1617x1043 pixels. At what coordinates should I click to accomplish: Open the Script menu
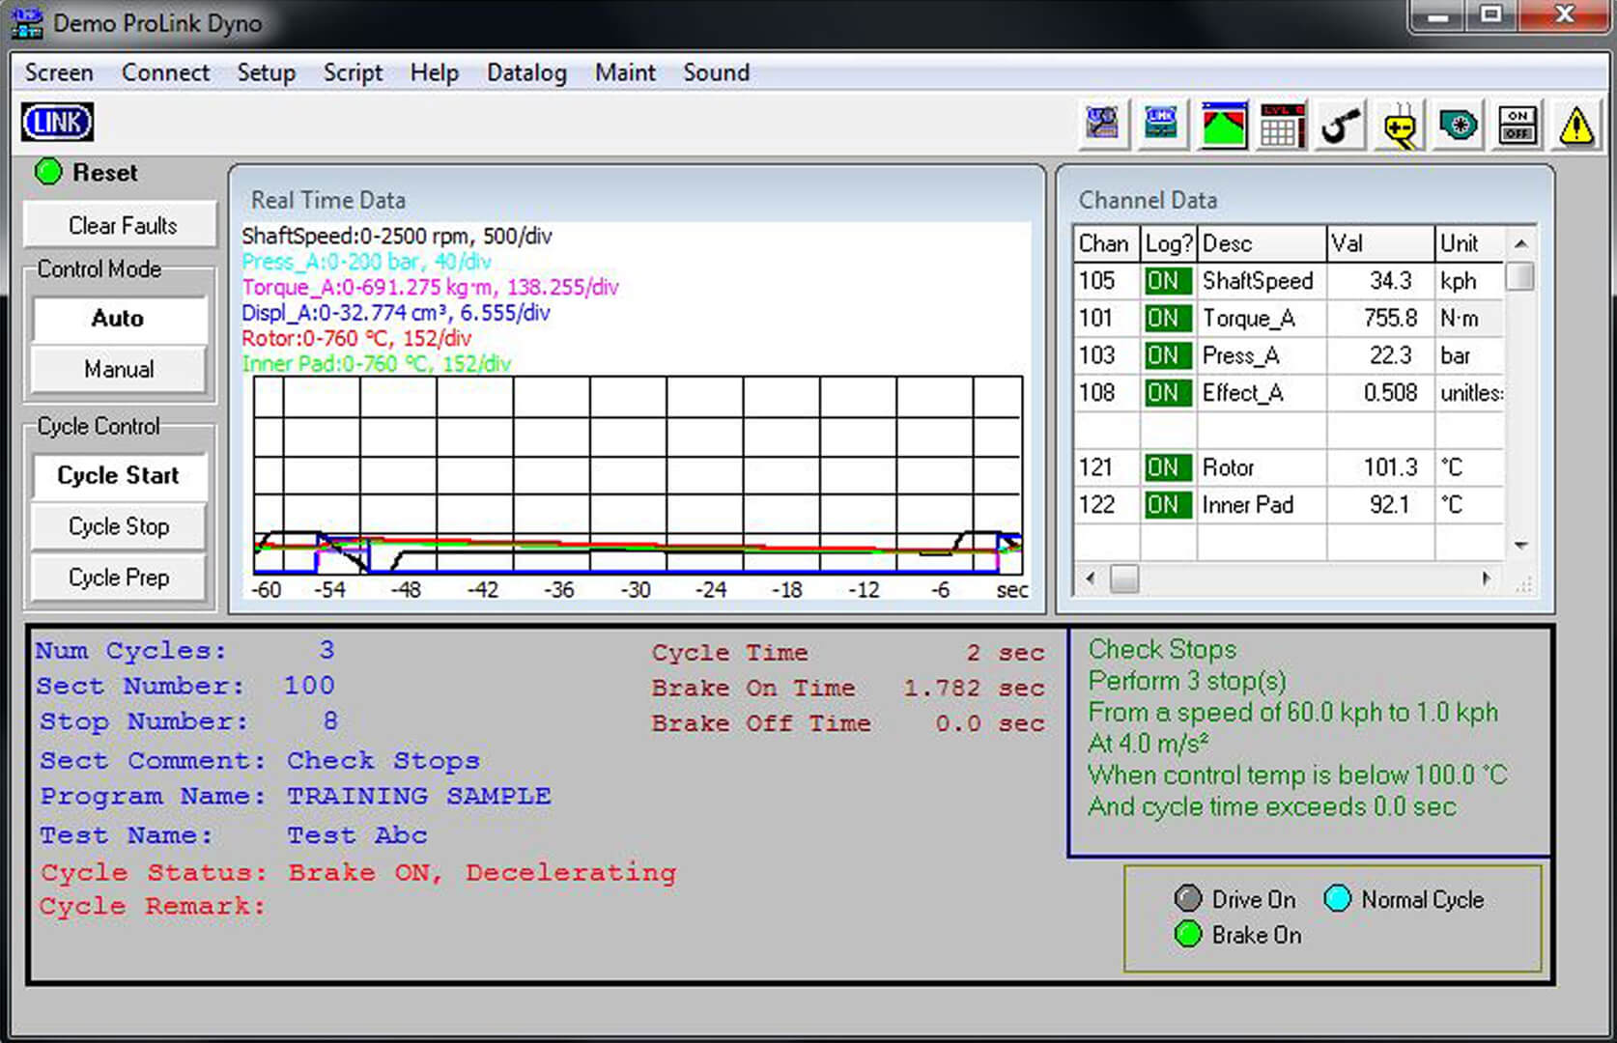pos(353,72)
